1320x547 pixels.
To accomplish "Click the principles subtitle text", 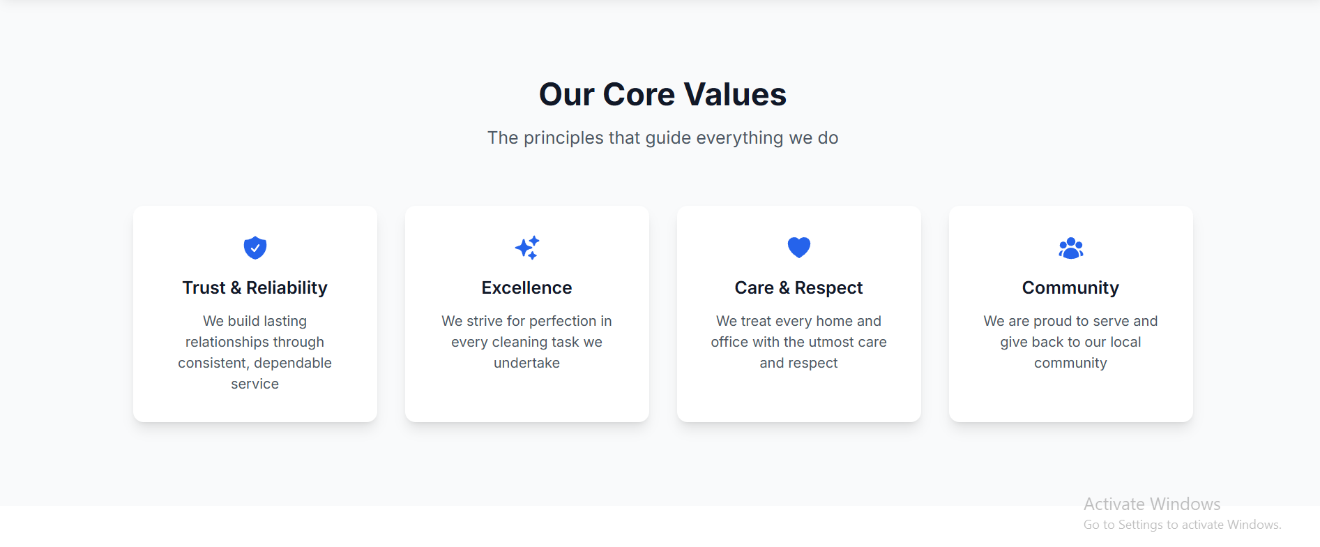I will (663, 137).
